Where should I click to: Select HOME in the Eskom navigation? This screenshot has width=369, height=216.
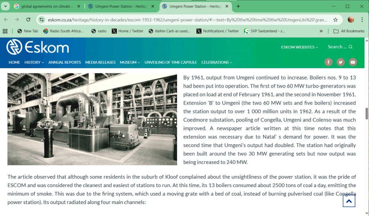tap(14, 62)
